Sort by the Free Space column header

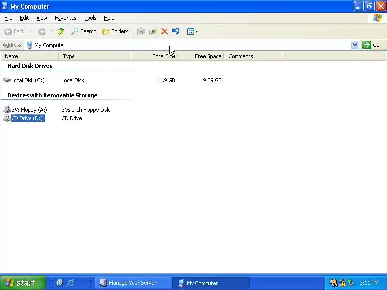click(201, 56)
